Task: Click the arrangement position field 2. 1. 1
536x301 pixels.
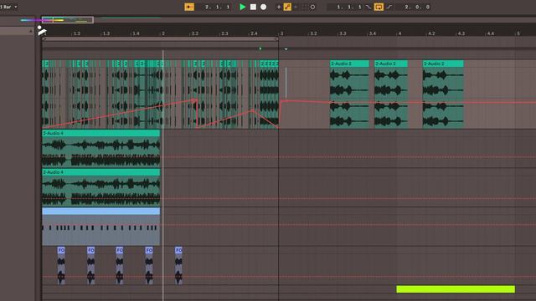Action: [x=218, y=7]
